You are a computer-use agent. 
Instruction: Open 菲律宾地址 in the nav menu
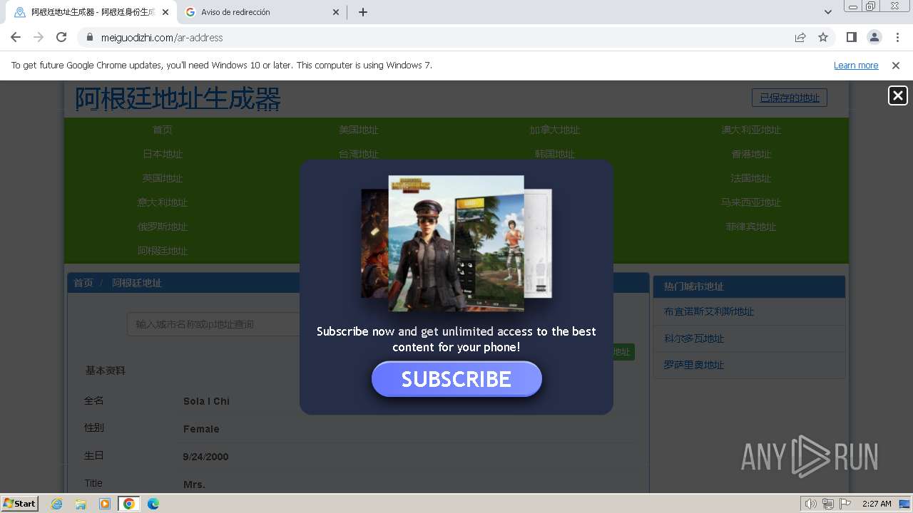[x=751, y=227]
